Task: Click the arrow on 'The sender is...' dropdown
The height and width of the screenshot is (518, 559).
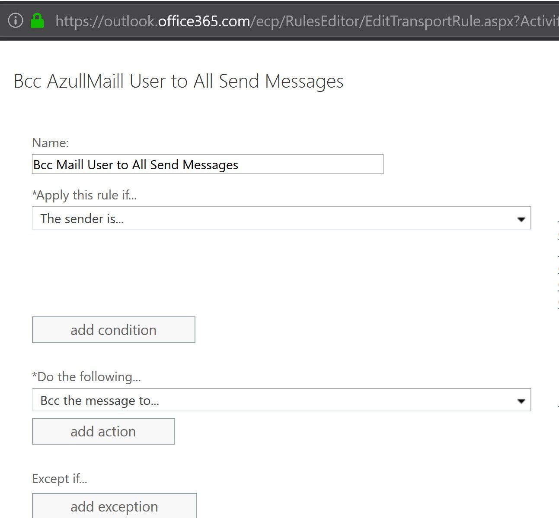Action: [x=521, y=219]
